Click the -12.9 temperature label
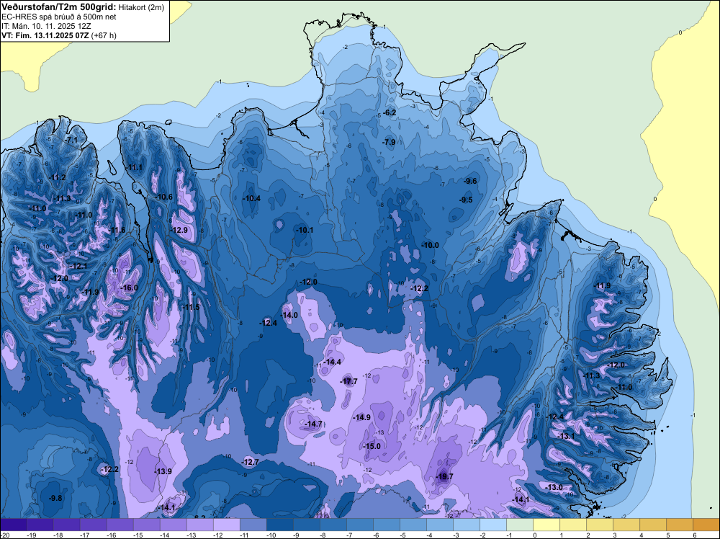 179,230
